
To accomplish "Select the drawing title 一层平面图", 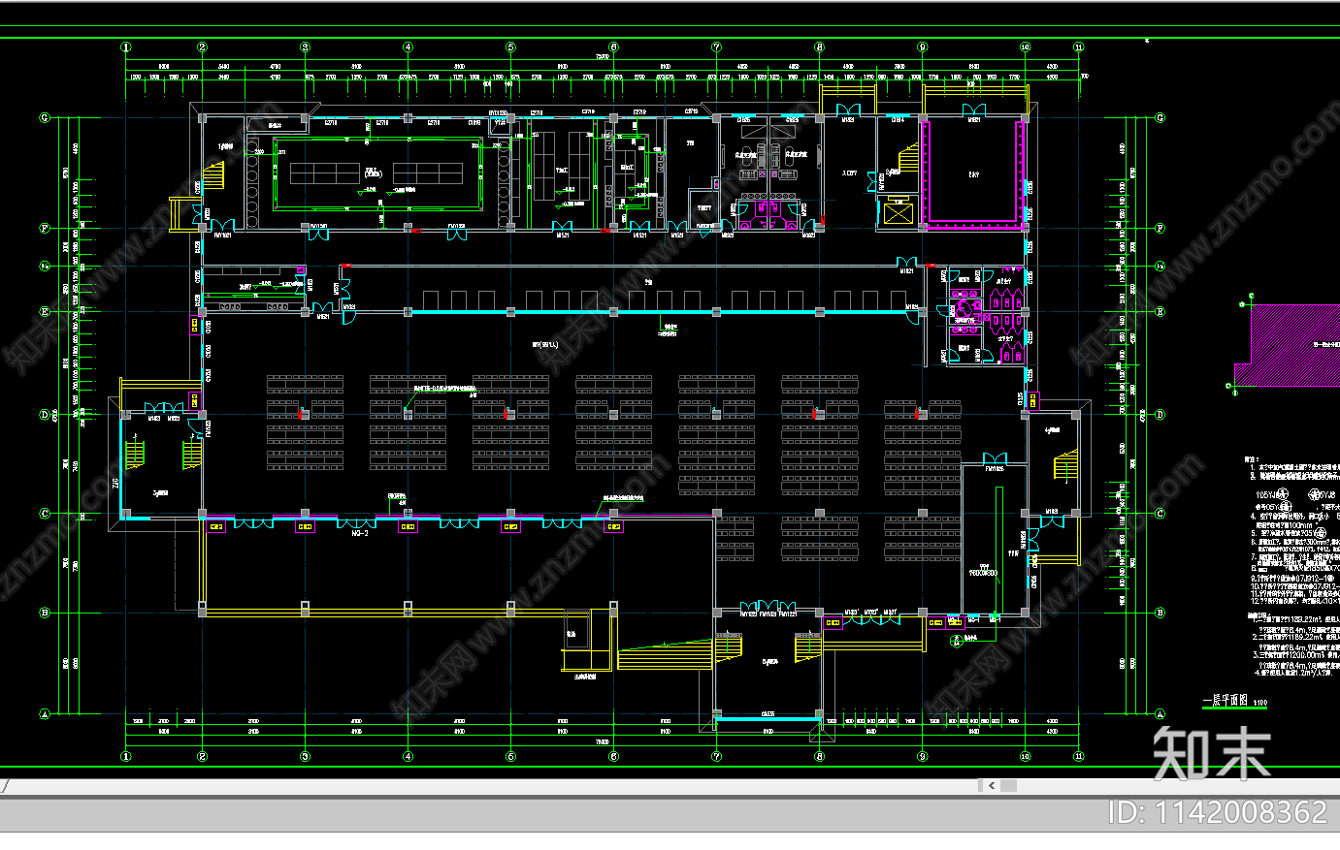I will tap(1225, 701).
